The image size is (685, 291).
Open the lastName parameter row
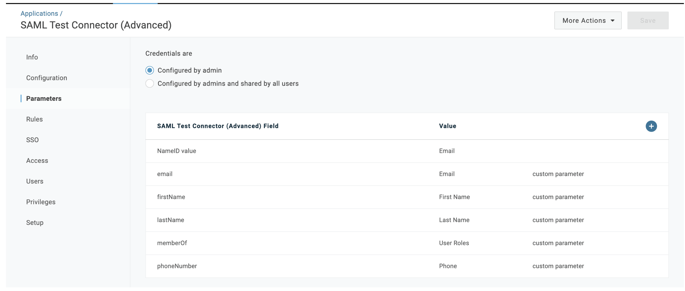point(171,220)
